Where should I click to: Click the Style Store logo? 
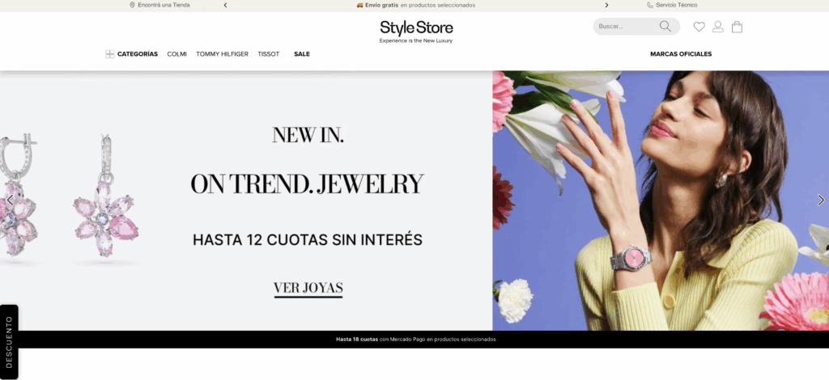(x=416, y=32)
